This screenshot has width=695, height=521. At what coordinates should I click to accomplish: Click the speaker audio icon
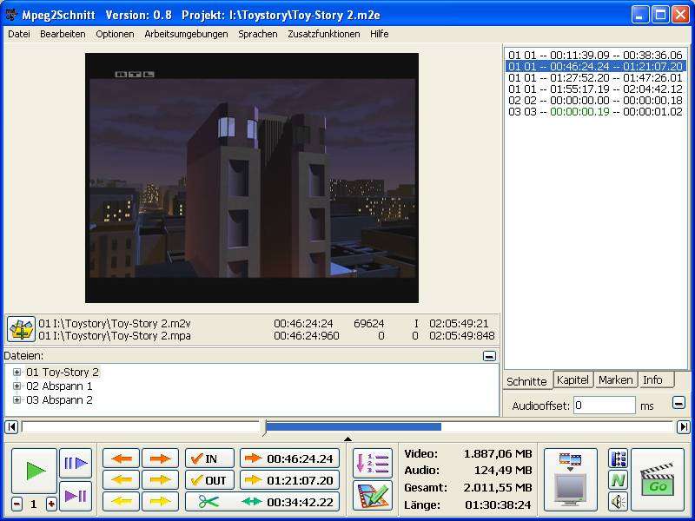click(x=619, y=502)
